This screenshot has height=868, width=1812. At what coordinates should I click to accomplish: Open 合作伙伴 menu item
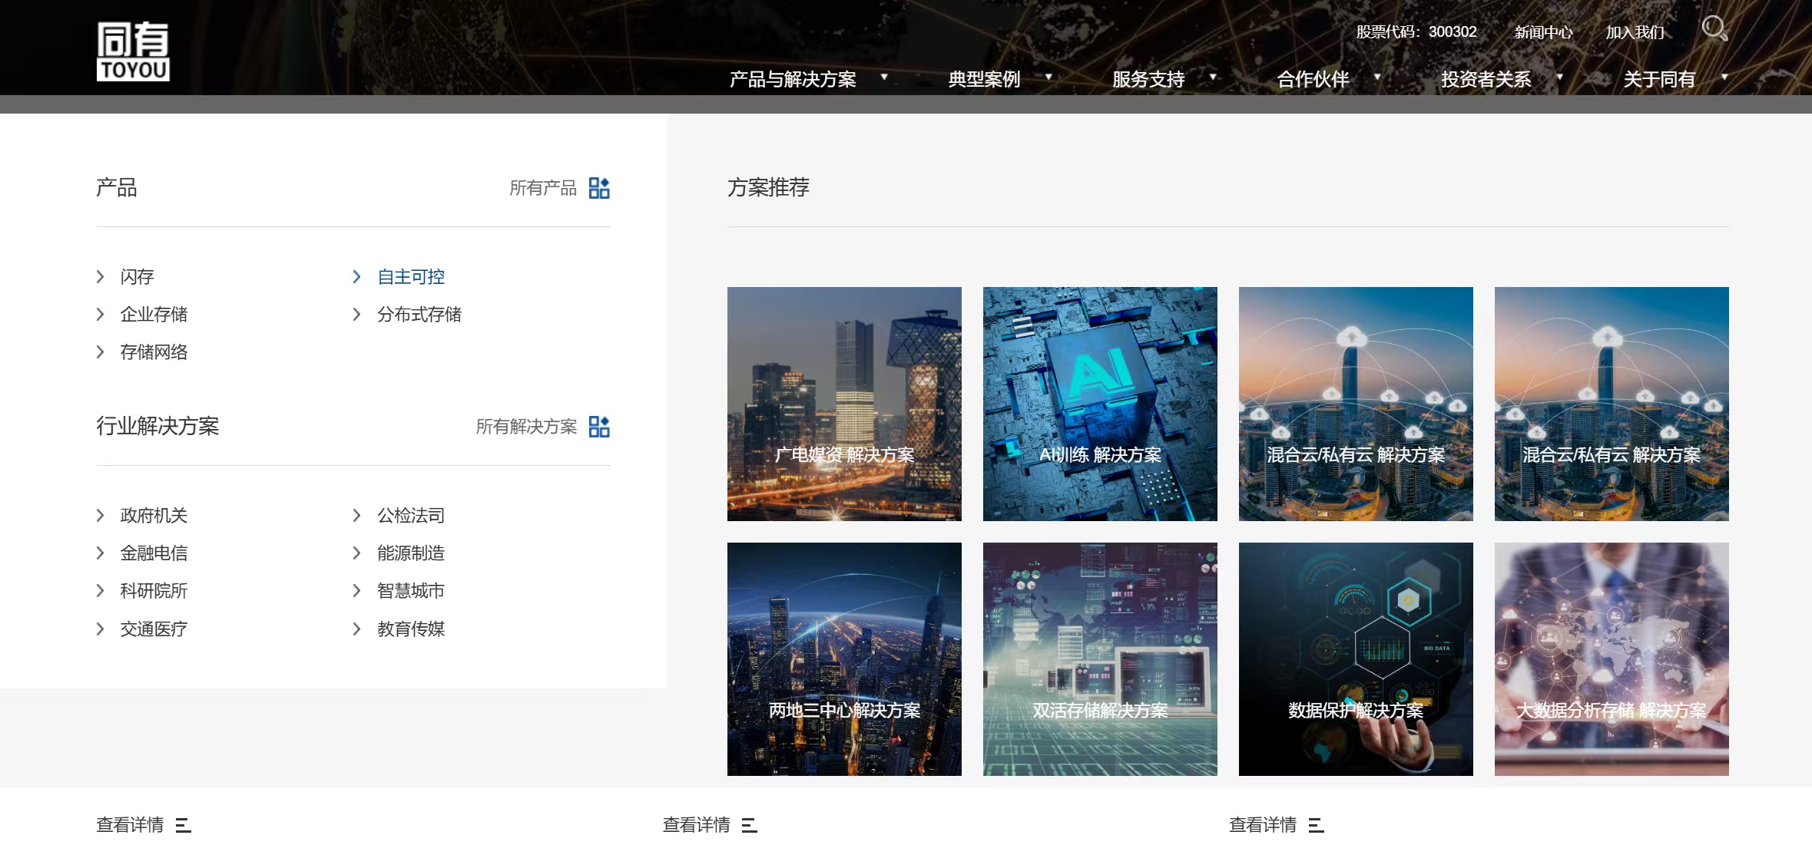point(1313,79)
